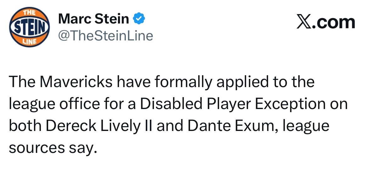Click the .com text of the watermark

334,23
